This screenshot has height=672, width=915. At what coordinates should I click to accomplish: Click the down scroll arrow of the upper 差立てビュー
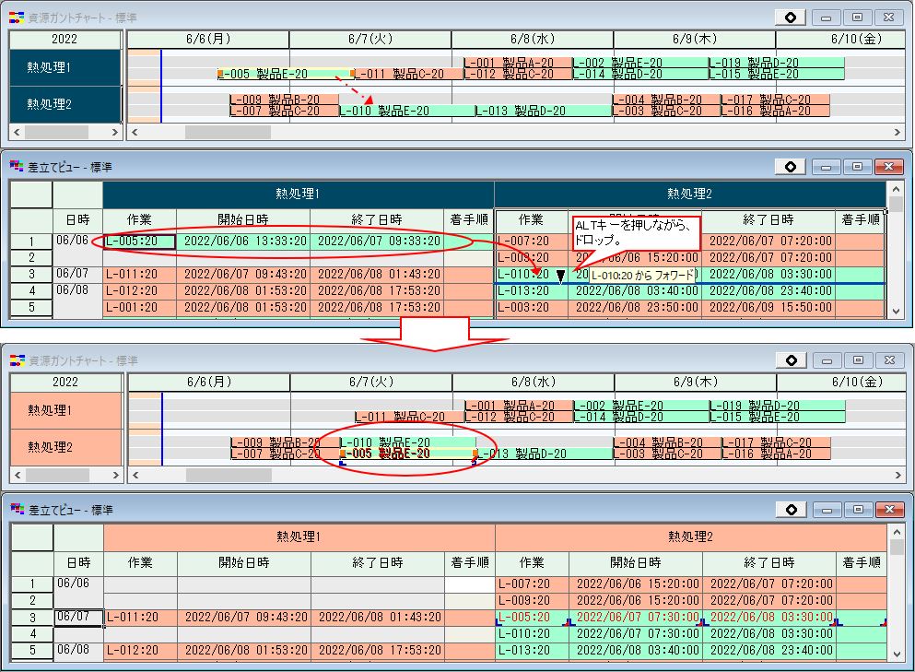point(896,312)
